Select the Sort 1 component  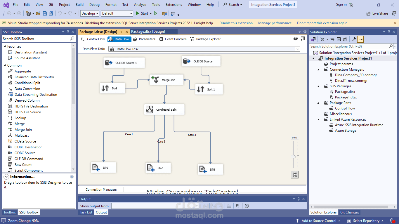[x=209, y=89]
